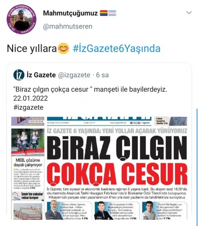Open Mahmutçuğumuz profile avatar photo
Image resolution: width=198 pixels, height=226 pixels.
coord(22,19)
